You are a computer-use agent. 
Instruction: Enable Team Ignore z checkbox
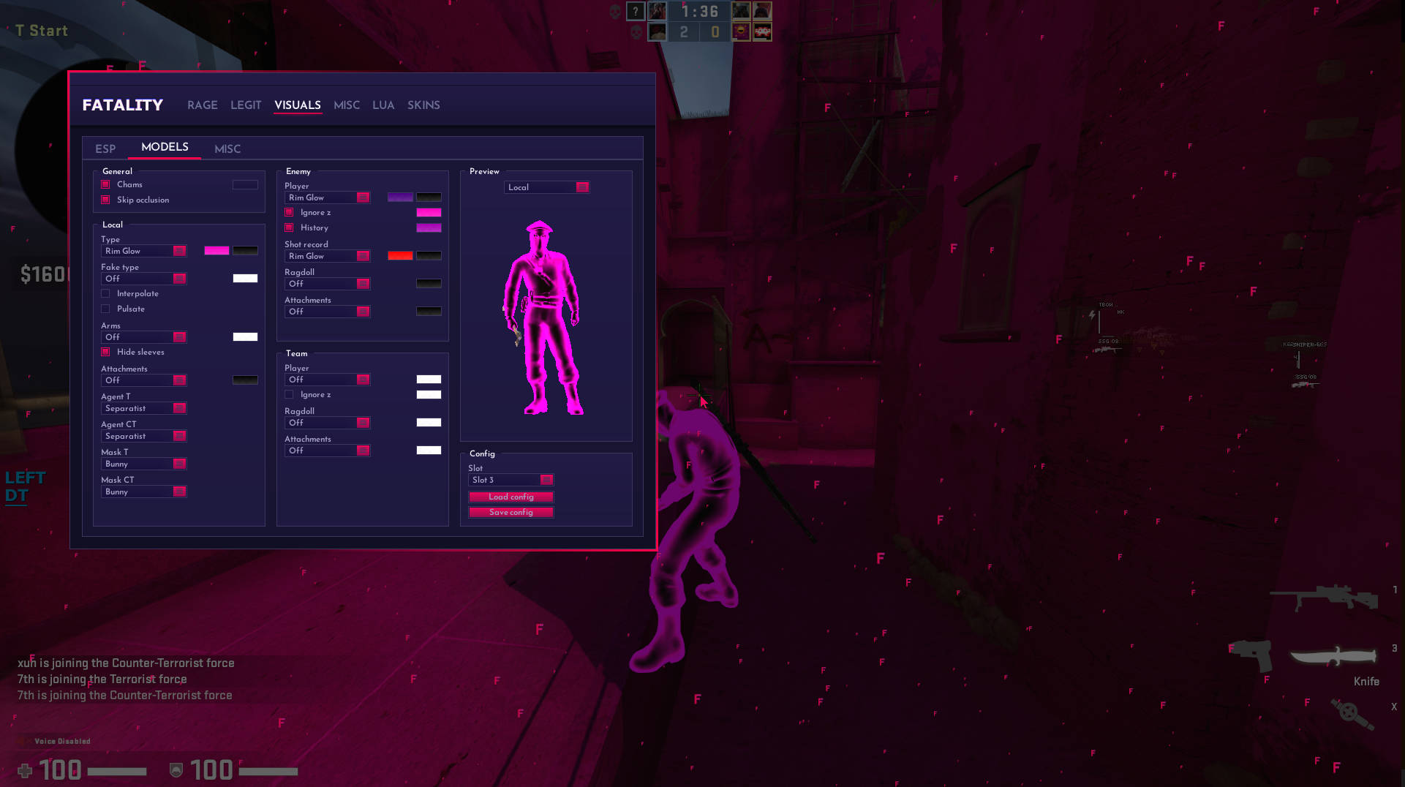pyautogui.click(x=289, y=394)
